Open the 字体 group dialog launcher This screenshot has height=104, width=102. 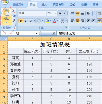(66, 27)
